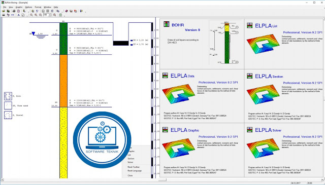
Task: Click the orange fine sand layer in column
Action: [63, 81]
